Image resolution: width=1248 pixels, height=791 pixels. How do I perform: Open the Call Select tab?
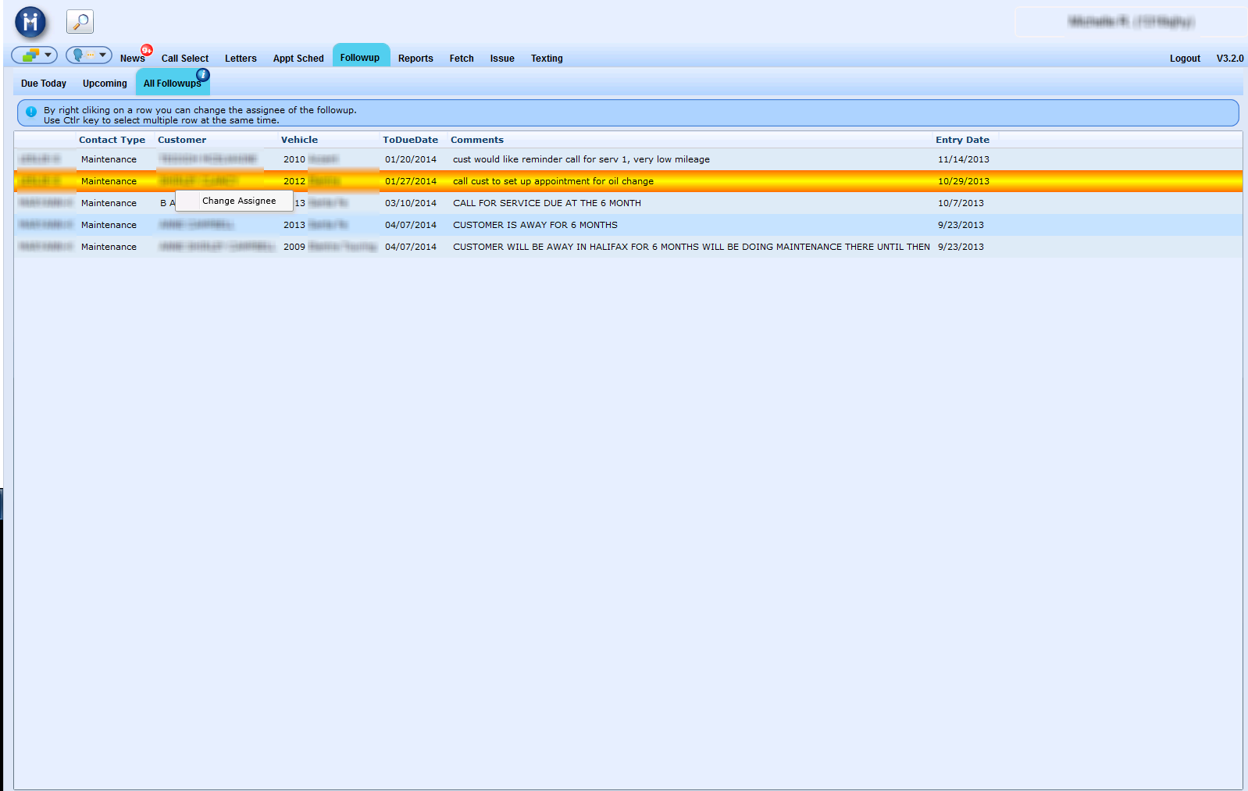click(x=184, y=59)
